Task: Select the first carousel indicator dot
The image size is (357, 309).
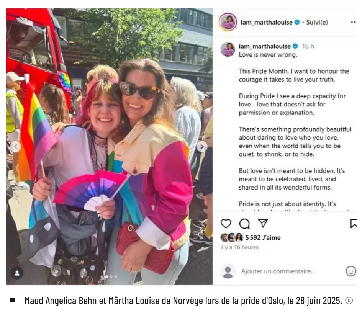Action: pos(106,277)
